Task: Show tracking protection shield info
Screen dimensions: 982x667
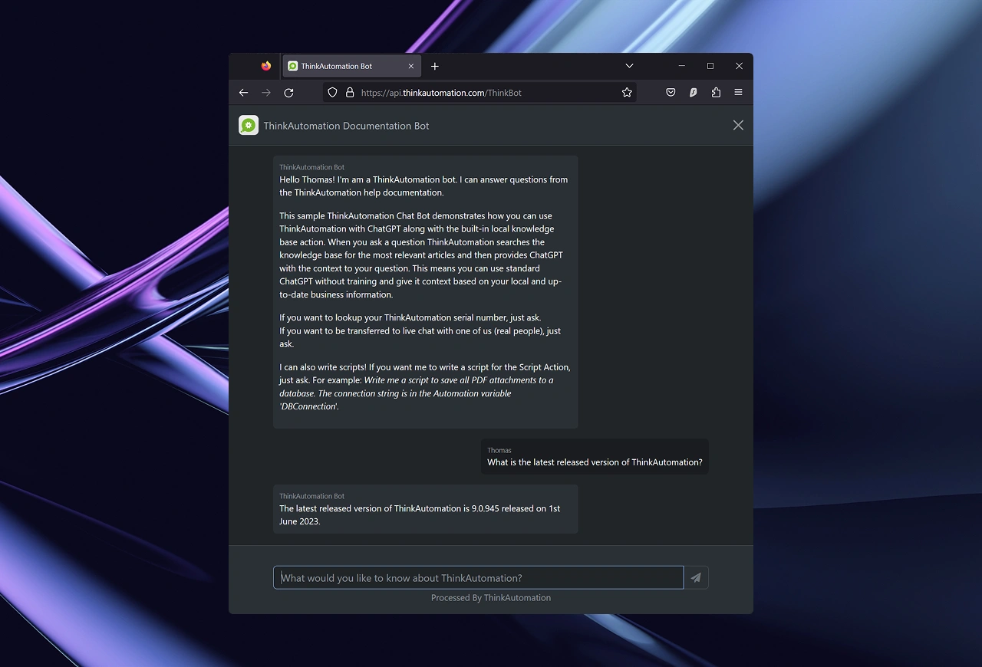Action: coord(332,92)
